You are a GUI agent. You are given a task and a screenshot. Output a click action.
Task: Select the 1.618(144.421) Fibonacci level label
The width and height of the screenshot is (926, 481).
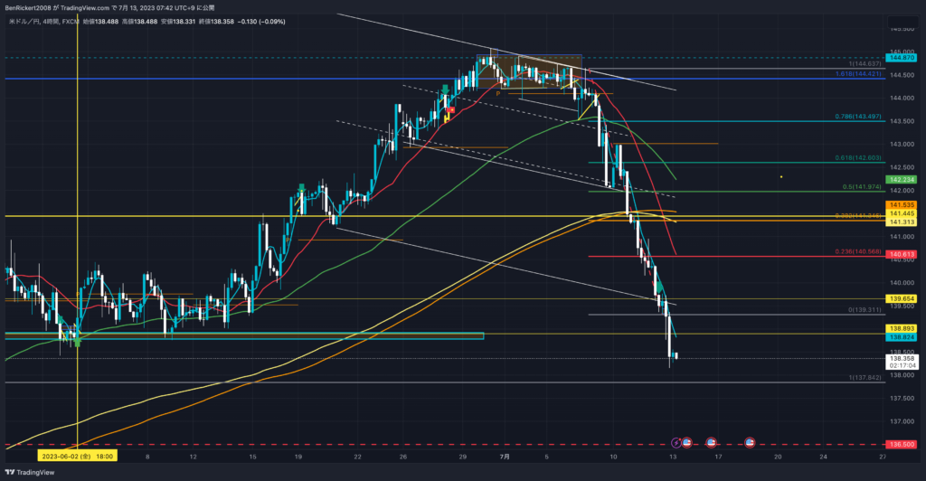pos(858,74)
